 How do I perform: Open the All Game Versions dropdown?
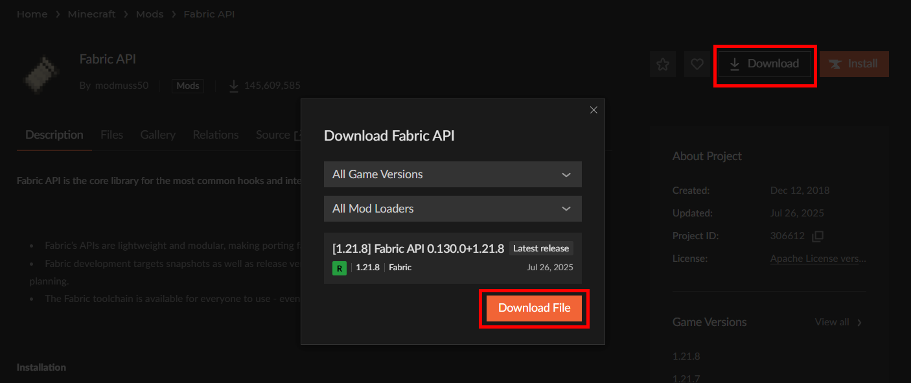[453, 174]
